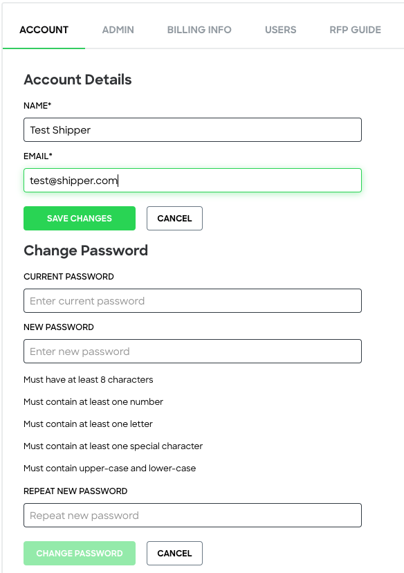Switch to the ADMIN tab

click(118, 30)
